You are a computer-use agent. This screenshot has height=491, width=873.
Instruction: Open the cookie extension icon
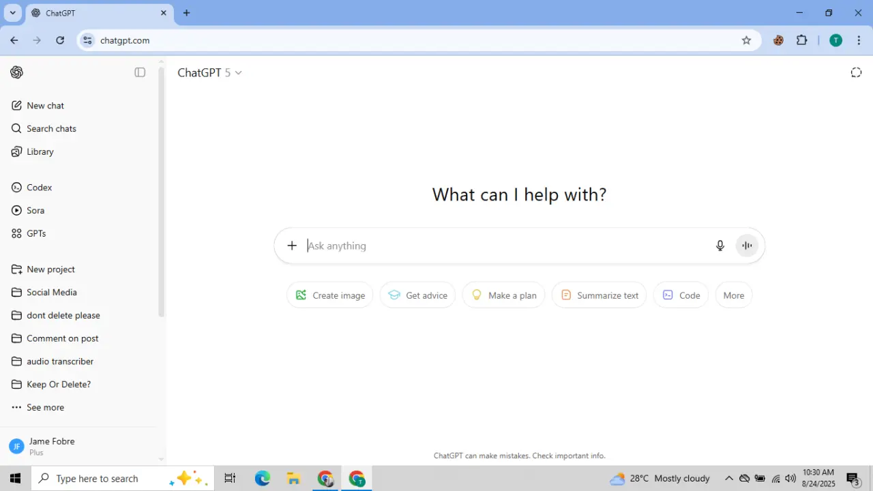(x=778, y=40)
